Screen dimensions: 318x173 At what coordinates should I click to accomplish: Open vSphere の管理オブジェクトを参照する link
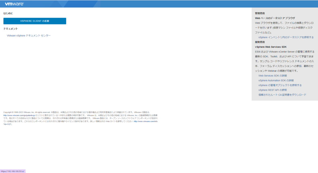pyautogui.click(x=280, y=85)
